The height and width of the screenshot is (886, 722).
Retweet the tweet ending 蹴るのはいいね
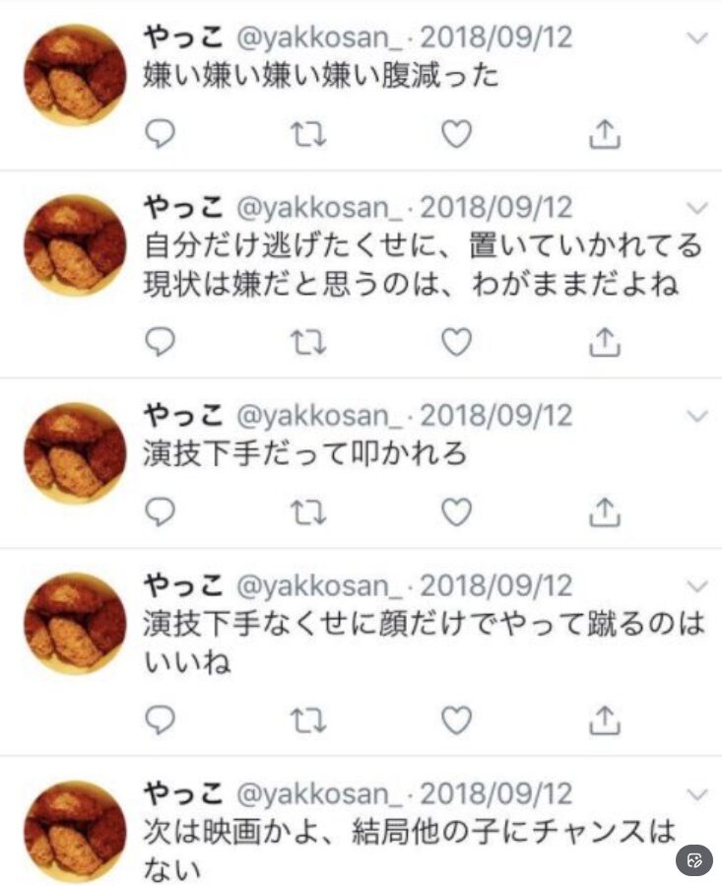308,720
